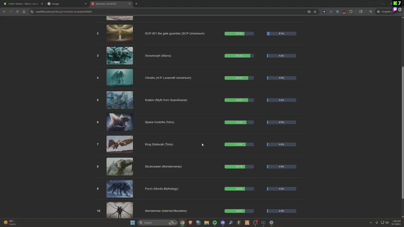Click the Space Godzilla (Toho) name
The image size is (404, 227).
pyautogui.click(x=159, y=122)
